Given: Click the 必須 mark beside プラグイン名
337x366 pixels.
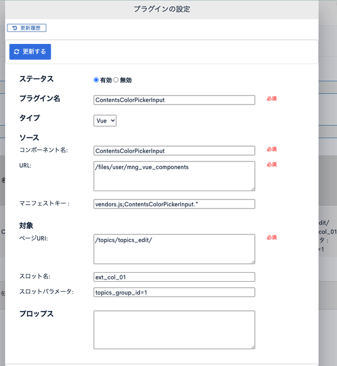Looking at the screenshot, I should pos(272,98).
